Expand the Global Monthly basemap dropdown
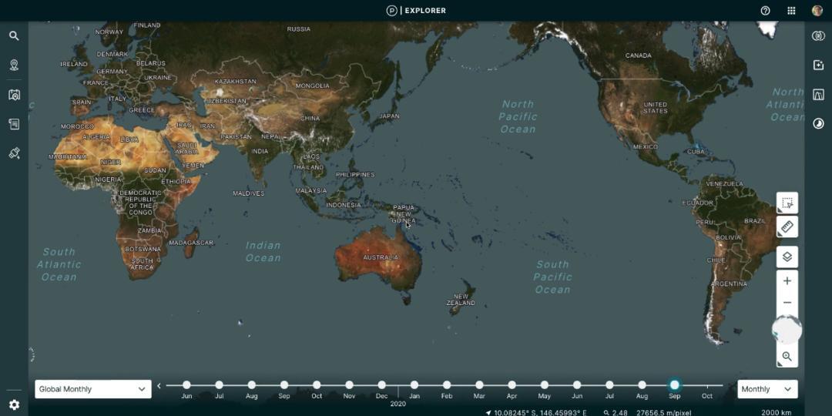Image resolution: width=832 pixels, height=416 pixels. 92,389
